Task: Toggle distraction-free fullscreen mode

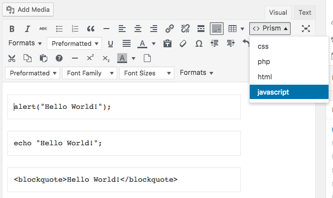Action: [x=306, y=29]
